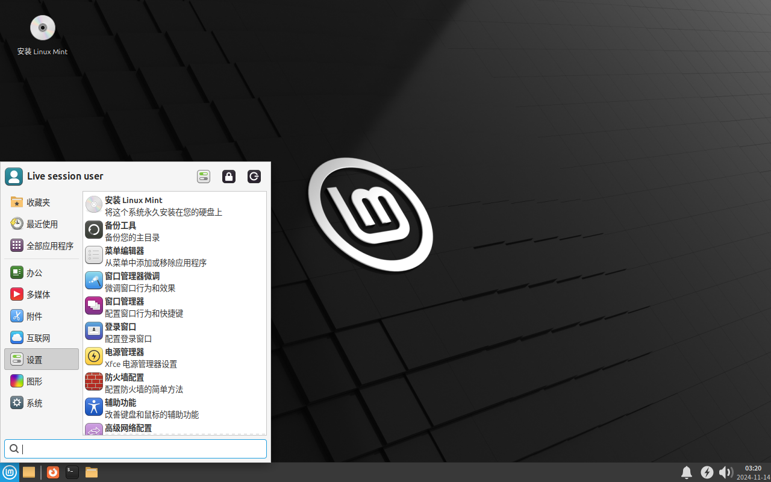Click the lock screen icon

click(x=229, y=177)
